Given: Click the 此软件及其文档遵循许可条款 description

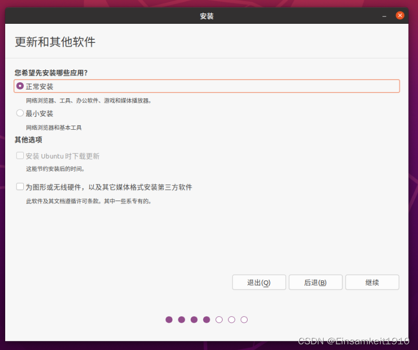Looking at the screenshot, I should (89, 201).
